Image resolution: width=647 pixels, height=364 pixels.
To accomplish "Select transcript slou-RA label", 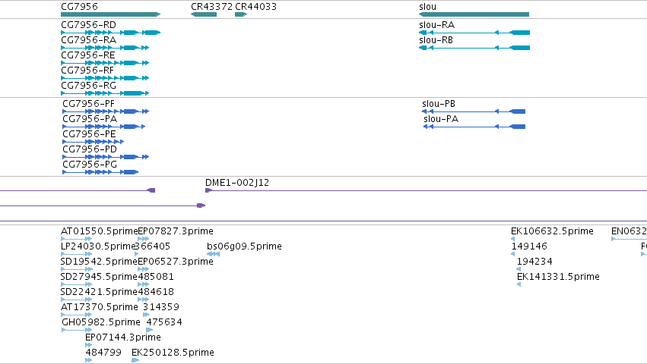I will (x=436, y=25).
